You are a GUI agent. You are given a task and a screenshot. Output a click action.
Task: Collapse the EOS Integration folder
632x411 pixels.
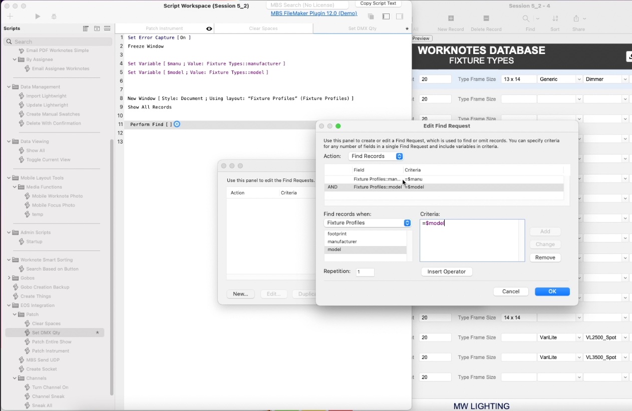(x=9, y=305)
